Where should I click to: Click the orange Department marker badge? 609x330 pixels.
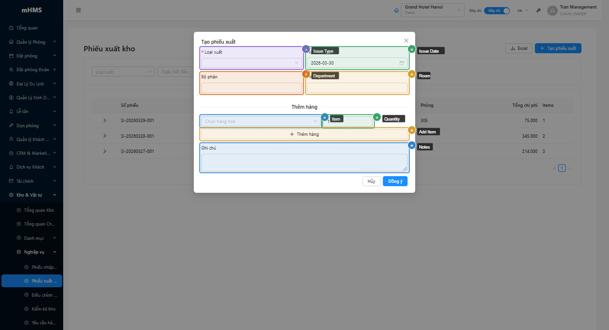point(306,74)
